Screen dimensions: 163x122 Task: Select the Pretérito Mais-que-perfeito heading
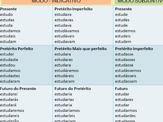tap(81, 49)
